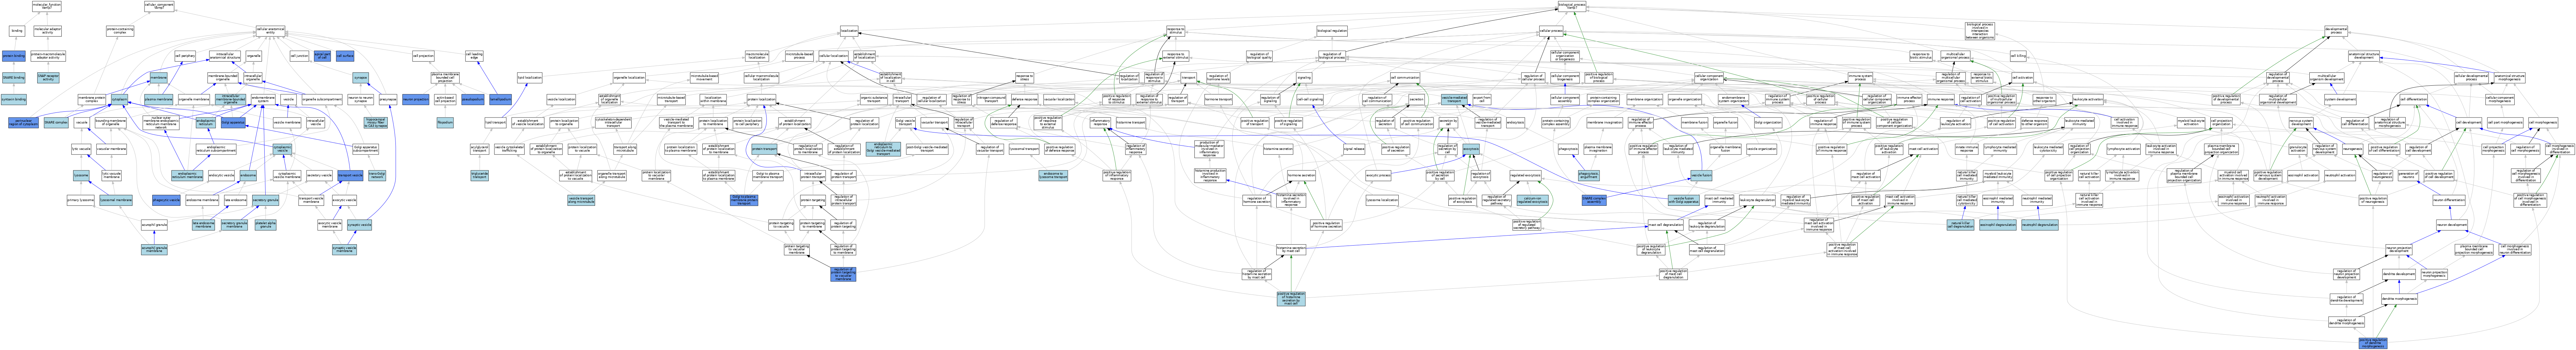Select the 'cytoplasm' node

pos(119,100)
